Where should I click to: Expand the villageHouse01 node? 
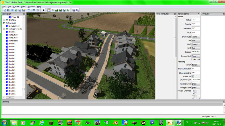pyautogui.click(x=4, y=29)
